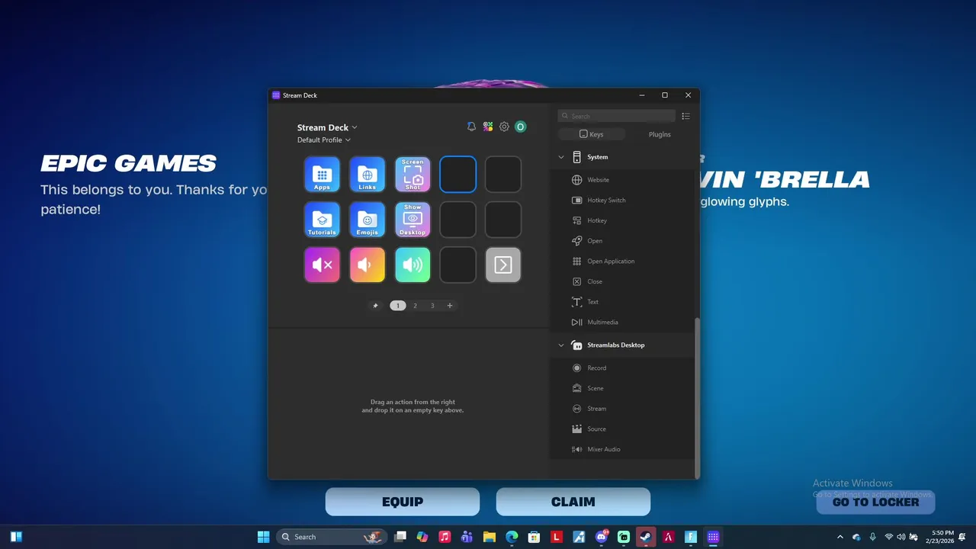976x549 pixels.
Task: Select the Show Desktop key
Action: 413,220
